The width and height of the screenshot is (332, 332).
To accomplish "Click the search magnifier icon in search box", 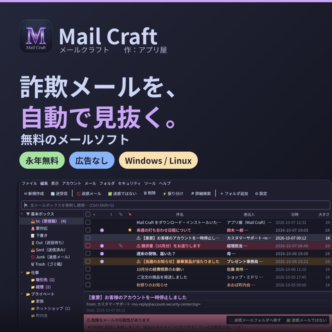I will 26,205.
